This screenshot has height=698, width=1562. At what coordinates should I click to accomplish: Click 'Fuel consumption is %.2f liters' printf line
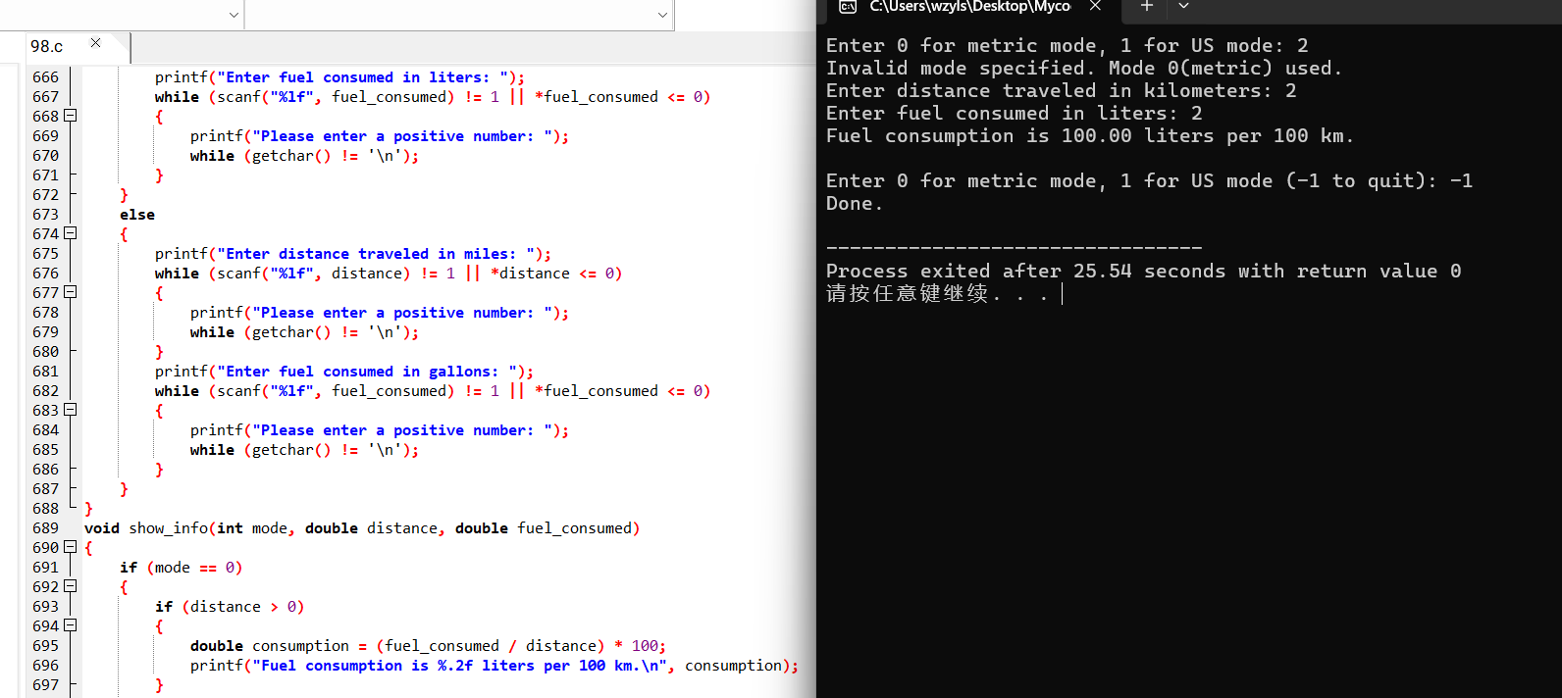coord(495,666)
